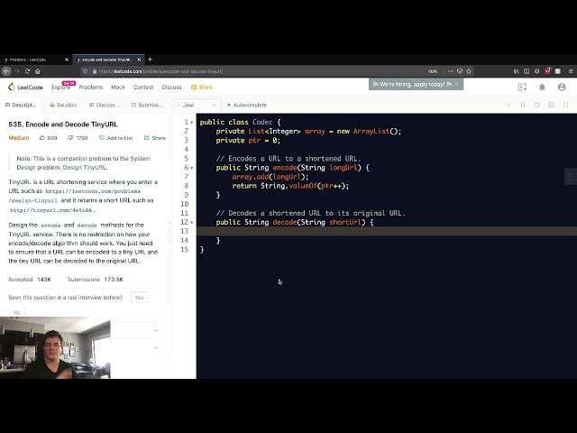Click the problem title 535. Encode and Decode TinyURL
Viewport: 577px width, 433px height.
pos(63,124)
